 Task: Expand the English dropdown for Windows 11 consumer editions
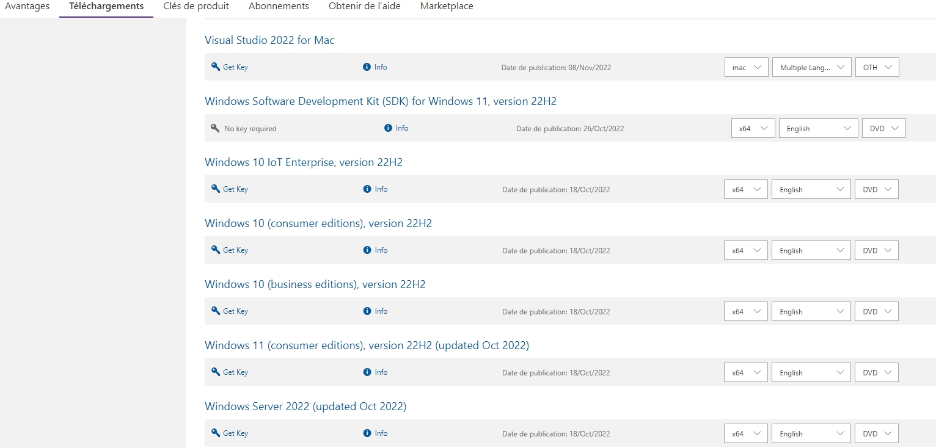click(x=811, y=372)
